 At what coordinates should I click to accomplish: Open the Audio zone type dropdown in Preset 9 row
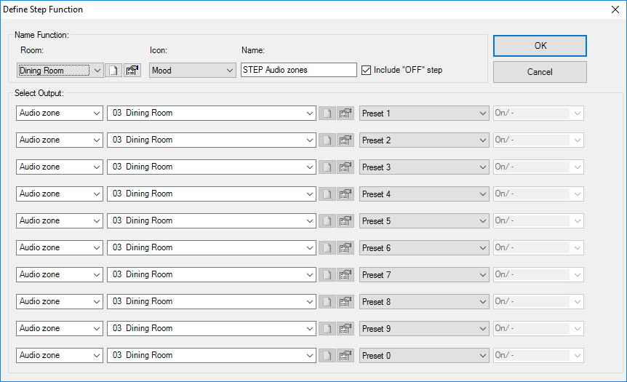point(60,328)
